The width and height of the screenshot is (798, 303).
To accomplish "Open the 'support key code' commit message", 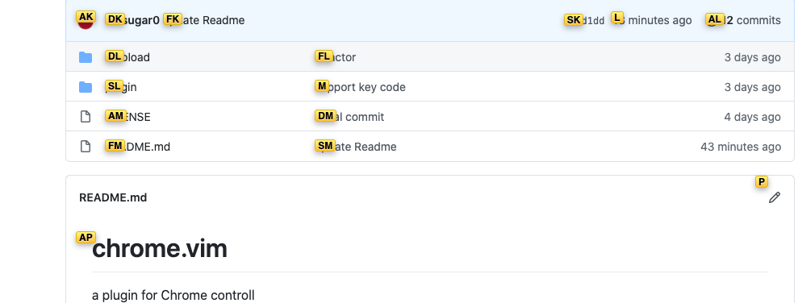I will click(x=361, y=88).
